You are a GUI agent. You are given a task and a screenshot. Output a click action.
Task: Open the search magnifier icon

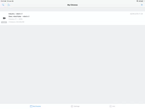pyautogui.click(x=3, y=5)
